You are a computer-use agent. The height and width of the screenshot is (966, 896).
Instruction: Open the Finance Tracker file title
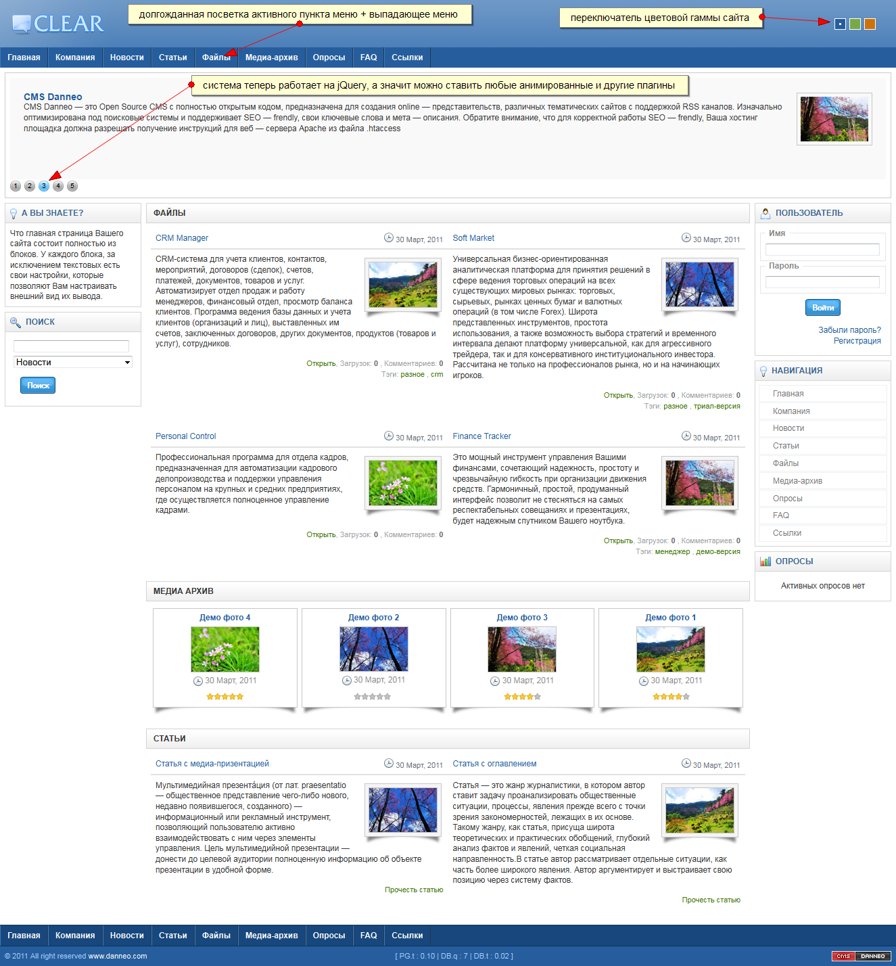482,436
